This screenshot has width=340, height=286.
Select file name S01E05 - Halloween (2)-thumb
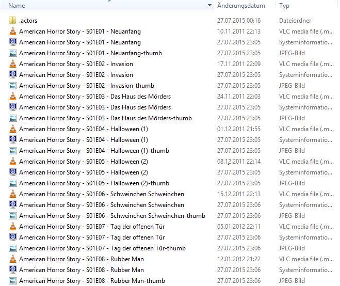[x=94, y=183]
